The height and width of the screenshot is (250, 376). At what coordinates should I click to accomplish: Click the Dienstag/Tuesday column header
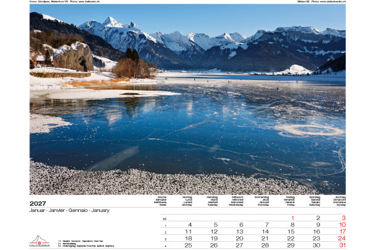pyautogui.click(x=212, y=201)
